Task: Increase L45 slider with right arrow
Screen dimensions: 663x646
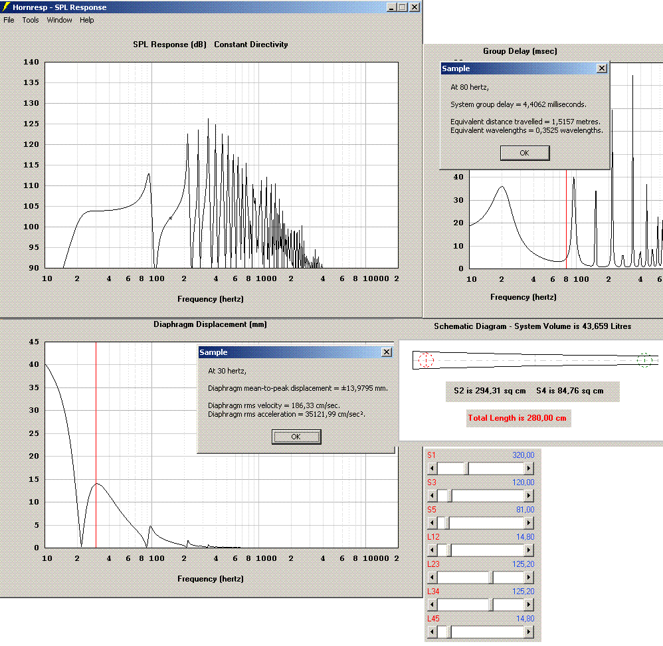Action: click(x=529, y=631)
